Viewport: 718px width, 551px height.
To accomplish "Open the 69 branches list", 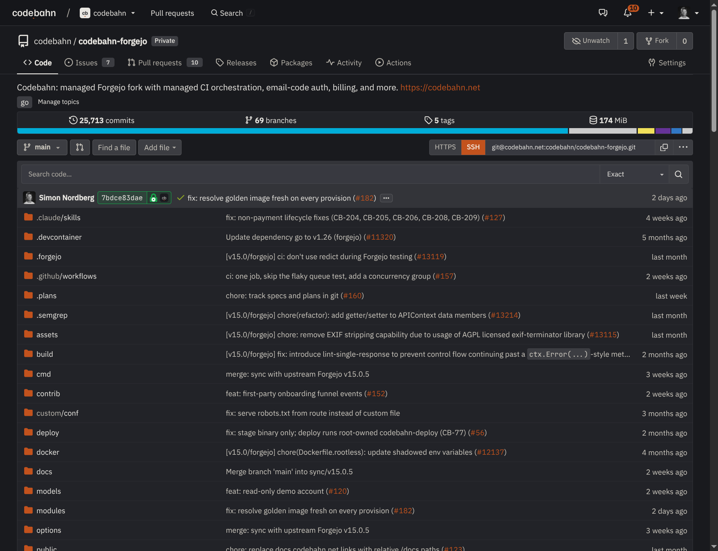I will pyautogui.click(x=271, y=120).
